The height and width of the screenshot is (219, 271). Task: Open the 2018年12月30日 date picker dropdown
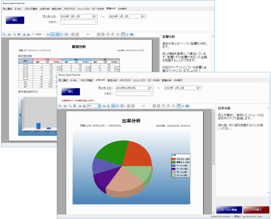pos(151,88)
